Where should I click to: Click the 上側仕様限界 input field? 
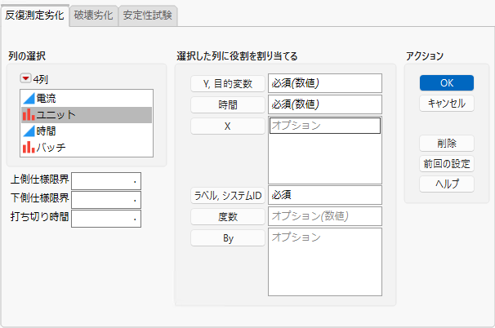(106, 181)
